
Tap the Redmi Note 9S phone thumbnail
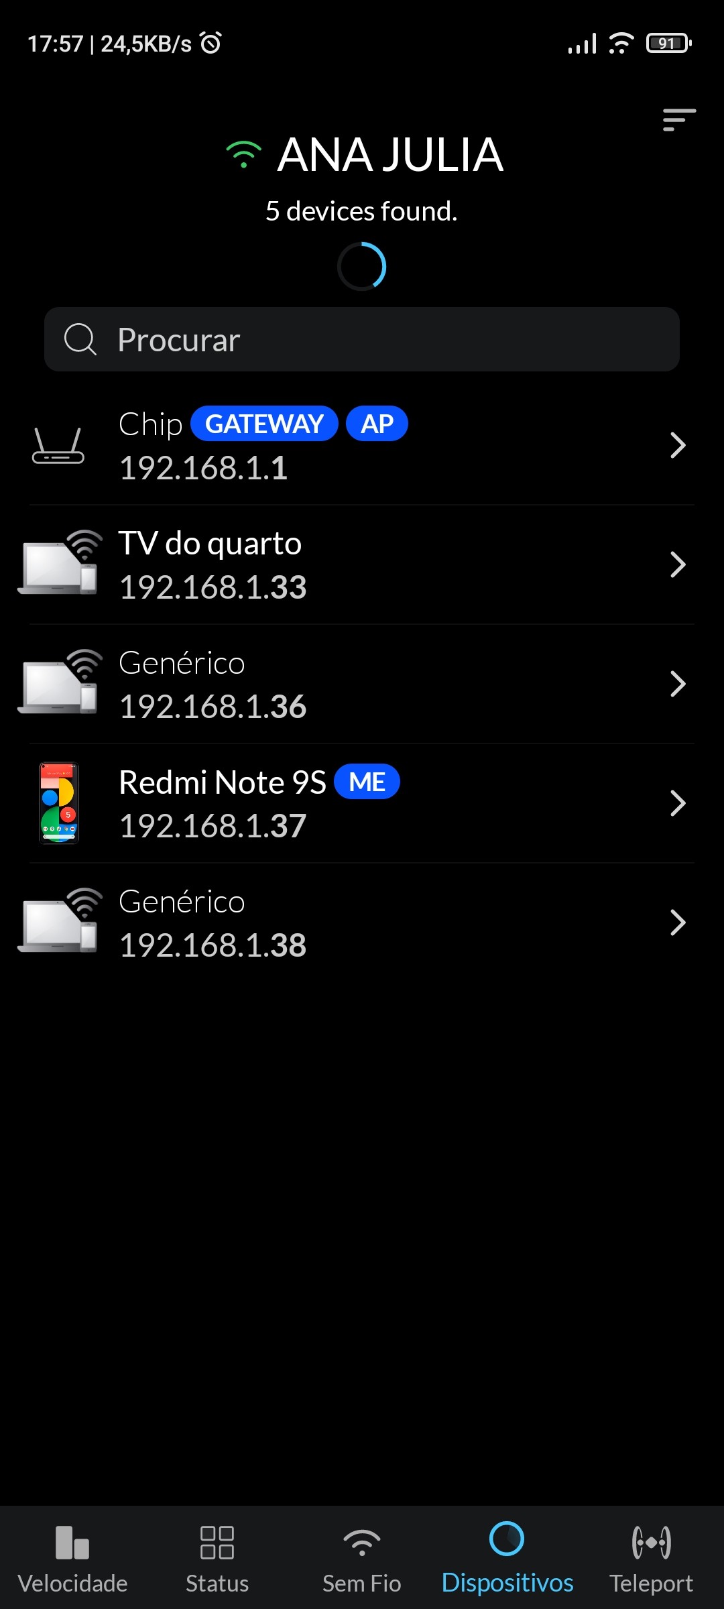click(x=59, y=803)
